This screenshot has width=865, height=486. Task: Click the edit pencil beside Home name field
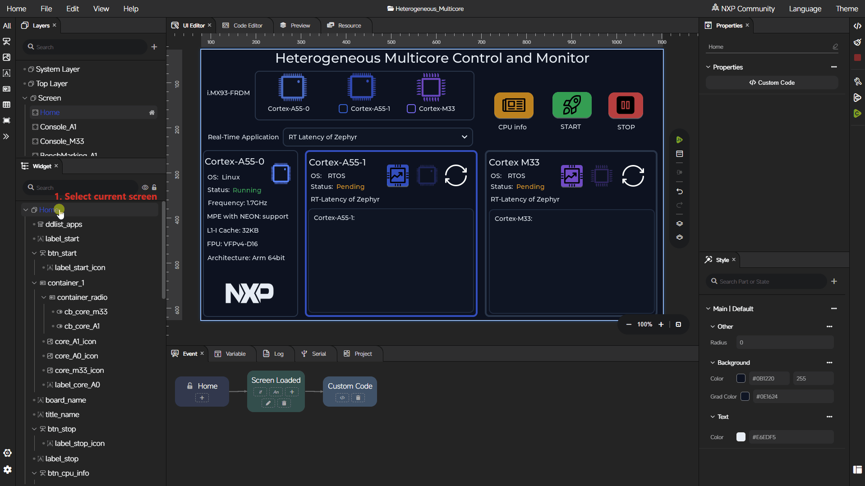click(835, 47)
